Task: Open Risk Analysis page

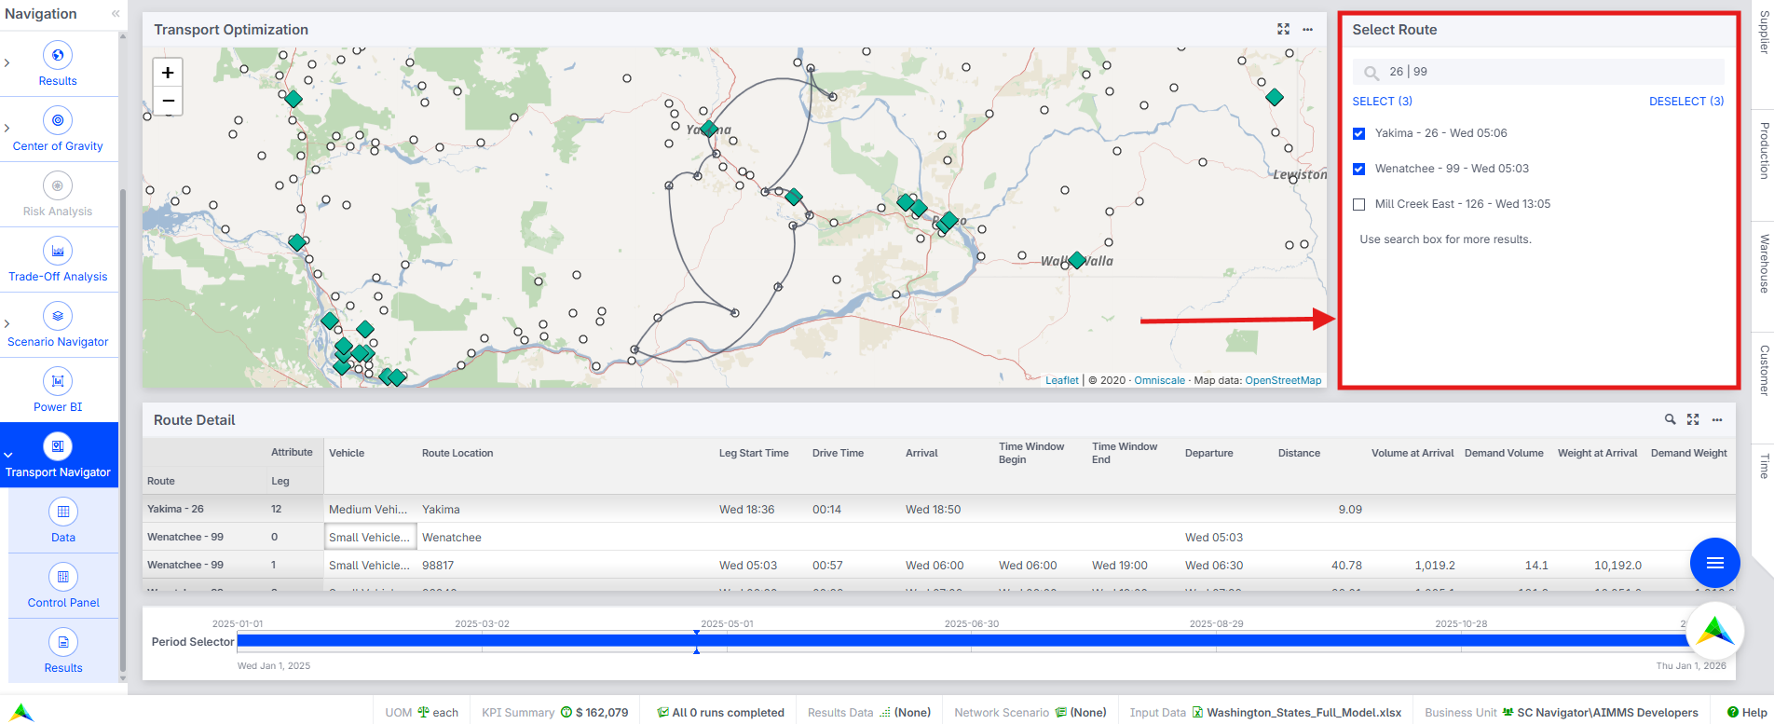Action: 58,195
